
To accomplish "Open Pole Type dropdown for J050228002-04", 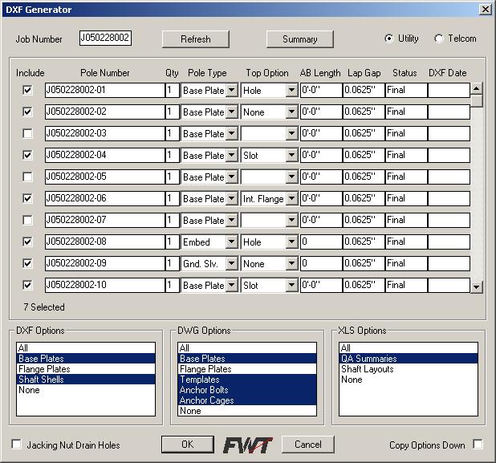I will [x=232, y=155].
